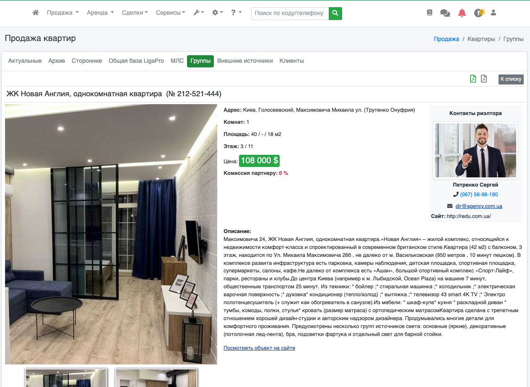Click the realtor Петренко Сергей photo

pos(475,151)
